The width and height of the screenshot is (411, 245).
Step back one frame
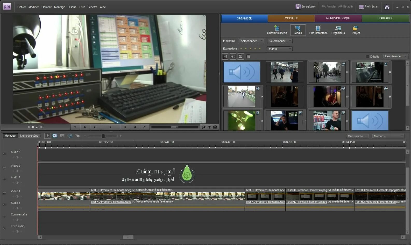tap(95, 127)
